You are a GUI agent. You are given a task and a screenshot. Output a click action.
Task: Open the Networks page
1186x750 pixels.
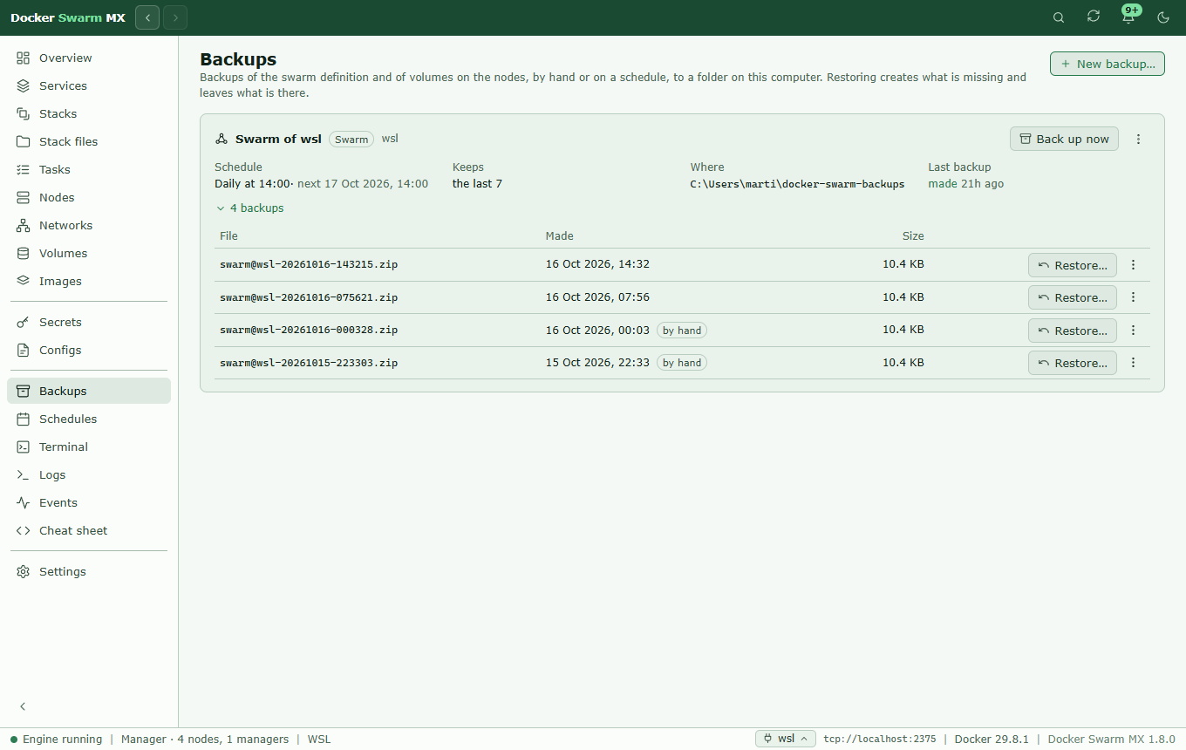point(89,225)
